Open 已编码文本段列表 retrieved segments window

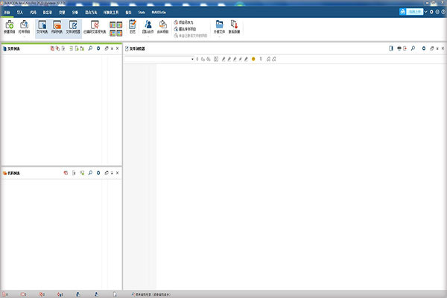point(95,27)
